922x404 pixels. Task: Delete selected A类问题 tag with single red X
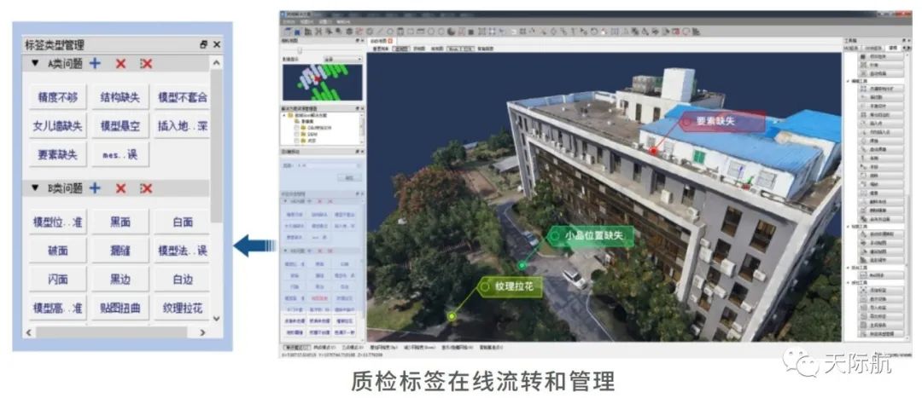[120, 63]
